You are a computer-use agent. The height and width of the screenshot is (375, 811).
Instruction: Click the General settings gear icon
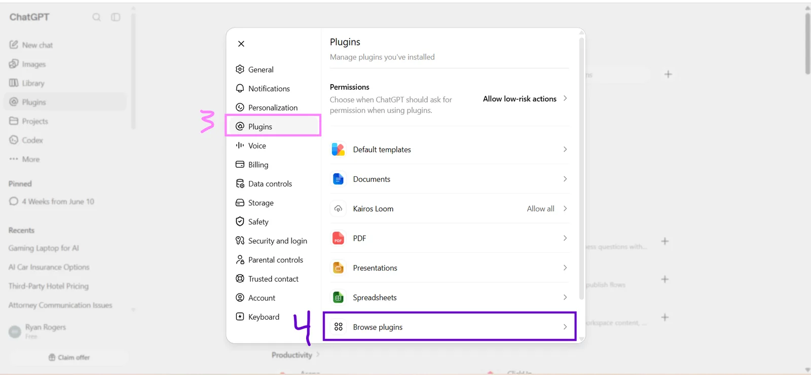[240, 69]
